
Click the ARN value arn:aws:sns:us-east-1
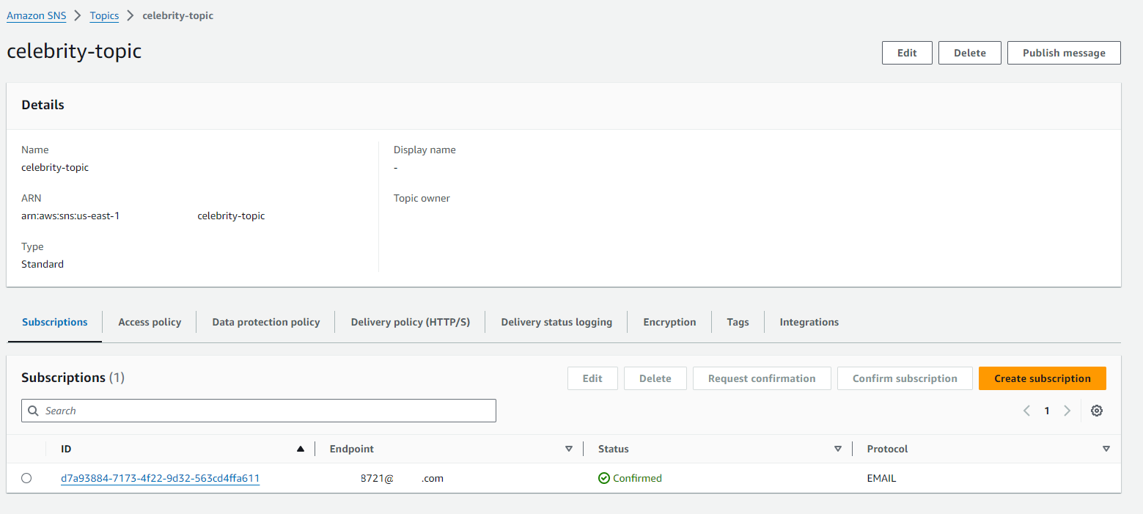click(x=70, y=216)
